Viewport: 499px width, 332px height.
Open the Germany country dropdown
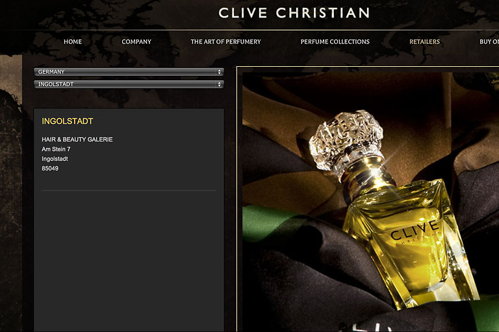[129, 72]
